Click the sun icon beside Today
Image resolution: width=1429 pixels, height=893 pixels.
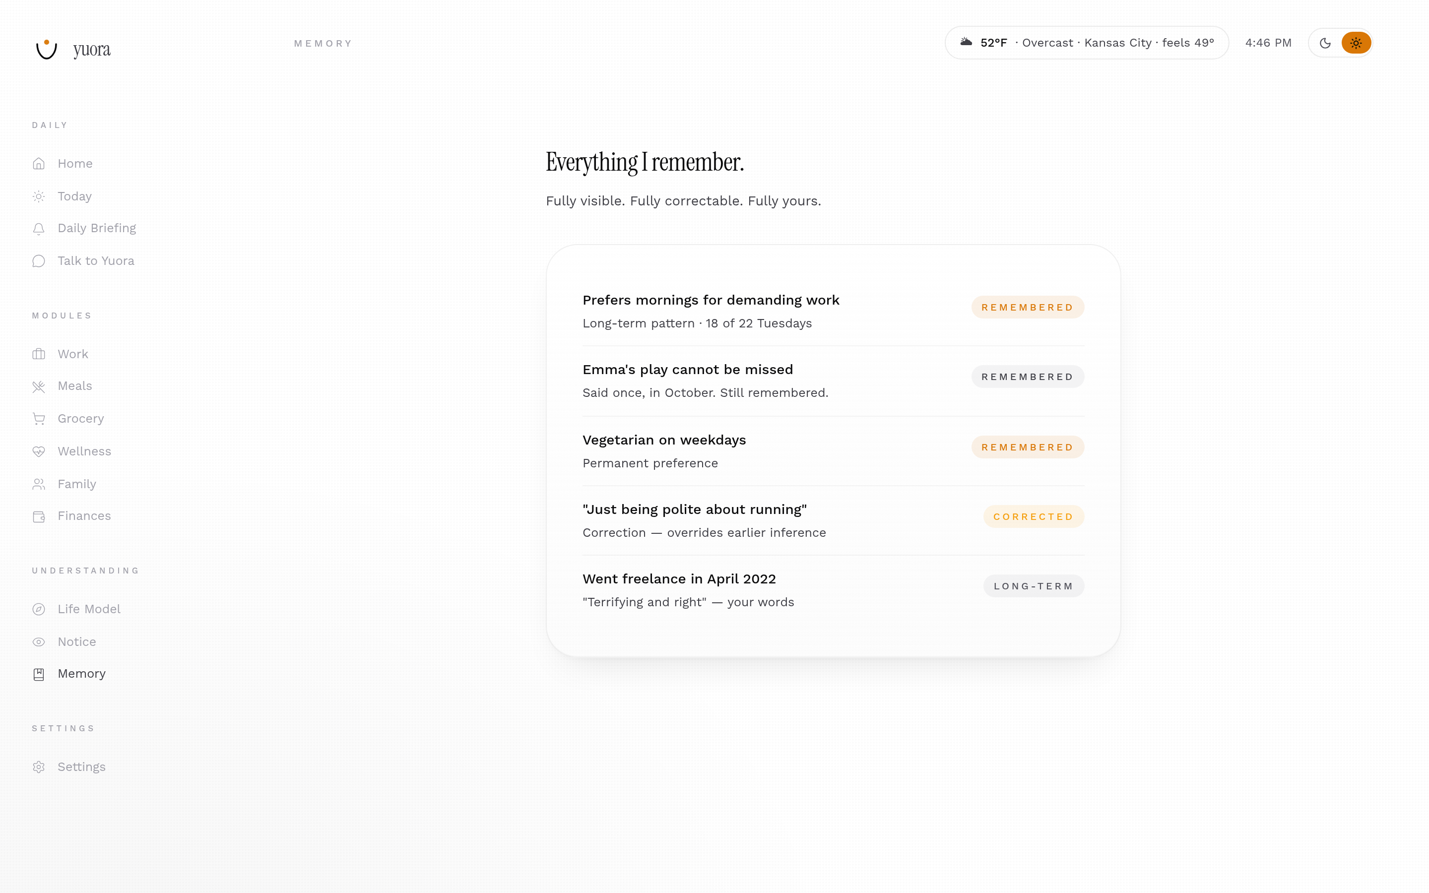(x=39, y=196)
